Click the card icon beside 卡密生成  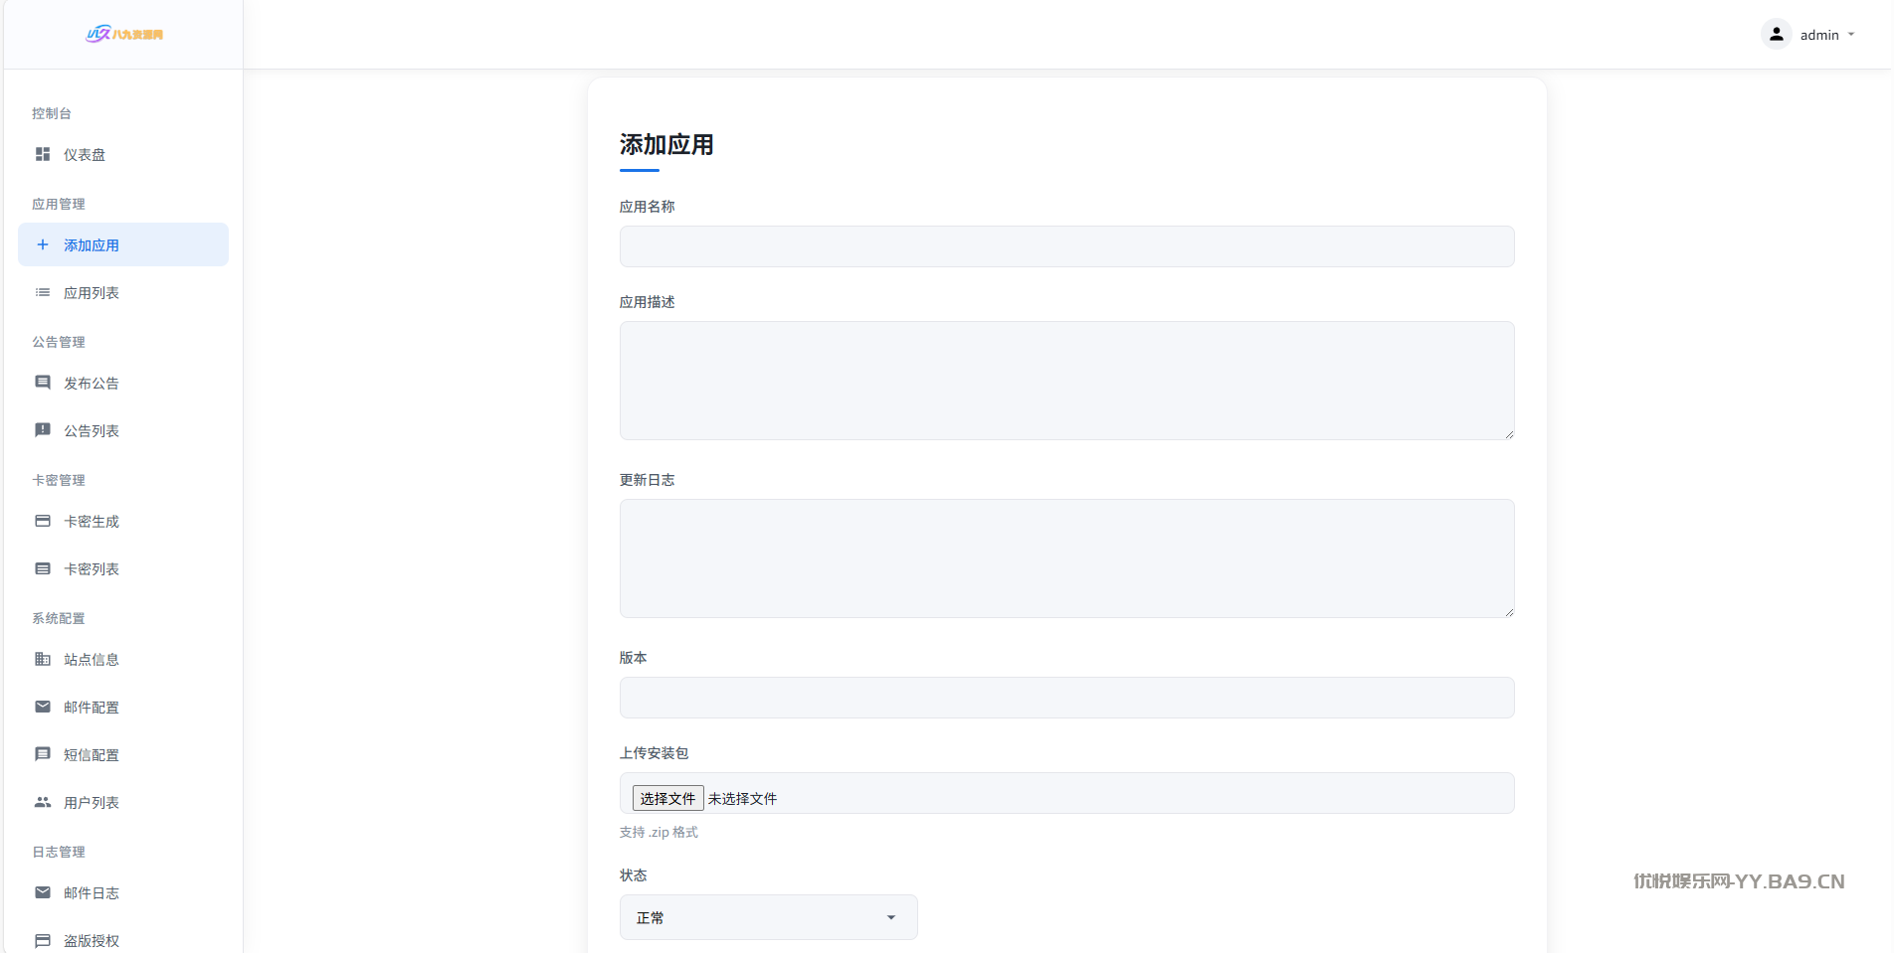tap(43, 521)
